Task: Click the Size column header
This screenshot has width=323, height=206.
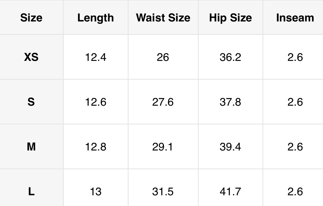Action: pyautogui.click(x=31, y=18)
